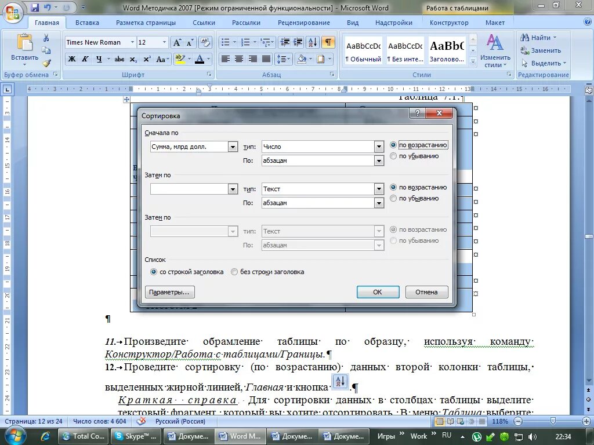Image resolution: width=594 pixels, height=445 pixels.
Task: Apply superscript formatting
Action: point(147,59)
